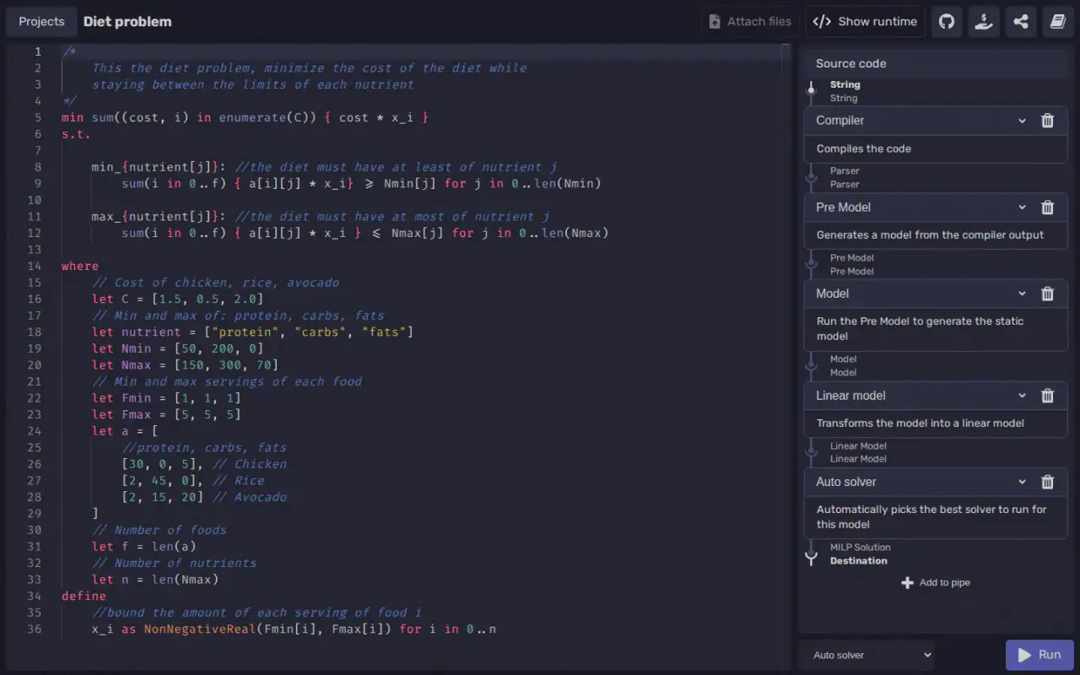Click the "Compiles the code" description

[x=864, y=148]
